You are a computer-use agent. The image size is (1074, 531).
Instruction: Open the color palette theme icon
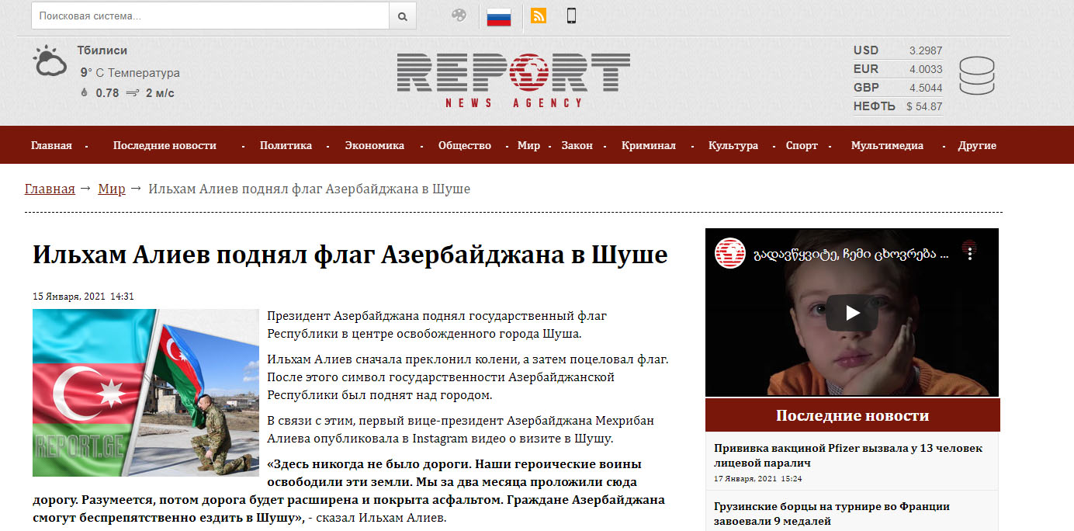459,16
